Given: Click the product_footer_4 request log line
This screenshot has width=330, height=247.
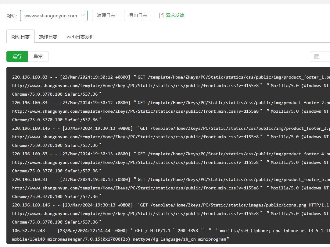Looking at the screenshot, I should (x=171, y=154).
